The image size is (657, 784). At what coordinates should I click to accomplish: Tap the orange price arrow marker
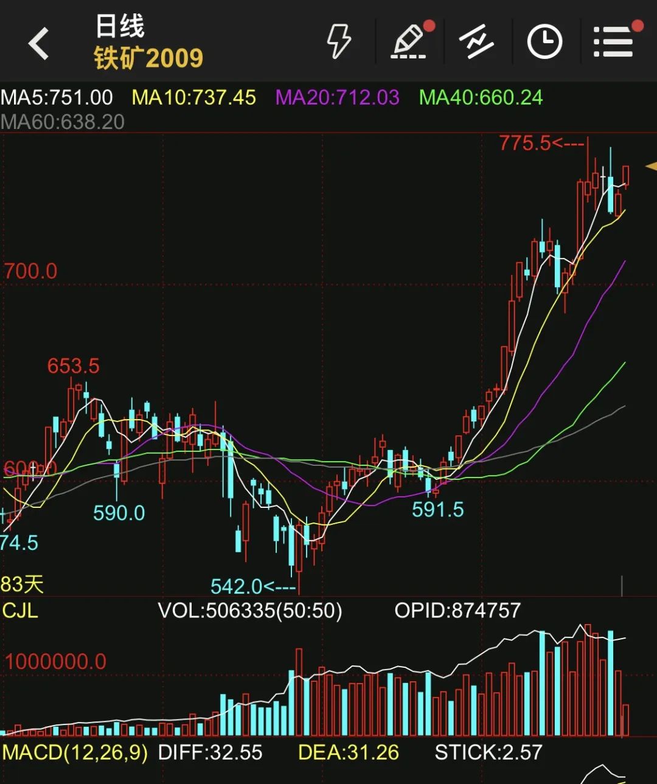tap(650, 166)
